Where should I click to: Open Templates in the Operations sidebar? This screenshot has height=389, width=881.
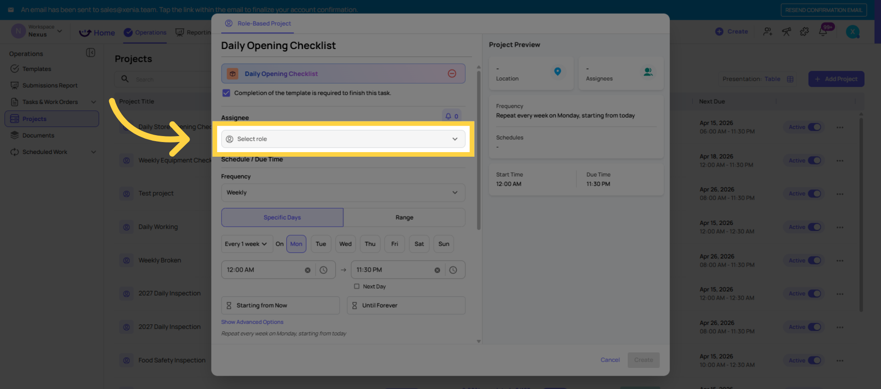click(x=37, y=69)
